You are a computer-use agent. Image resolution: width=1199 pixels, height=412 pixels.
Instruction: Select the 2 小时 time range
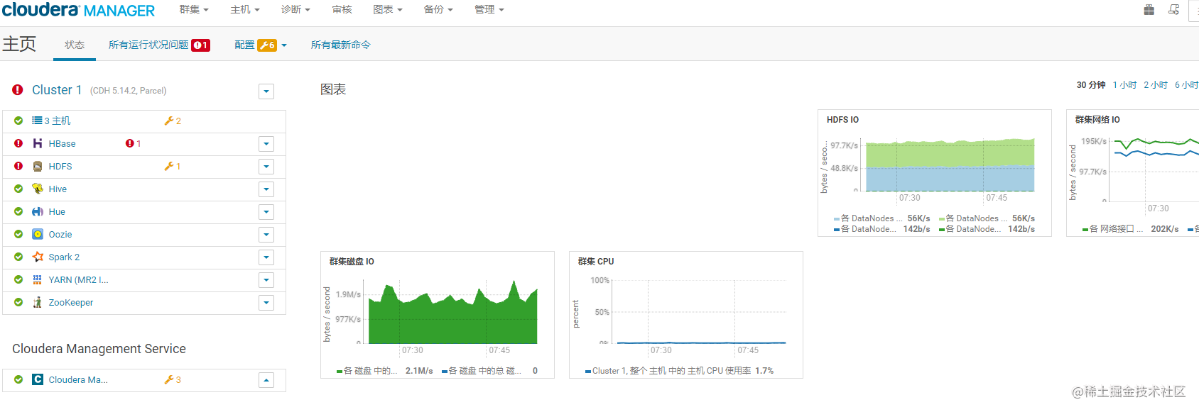[1156, 84]
